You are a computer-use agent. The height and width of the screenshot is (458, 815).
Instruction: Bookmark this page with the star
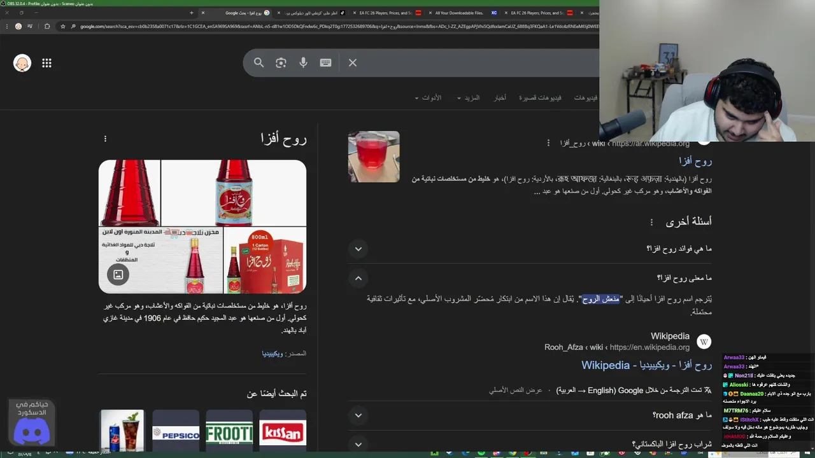click(x=62, y=26)
